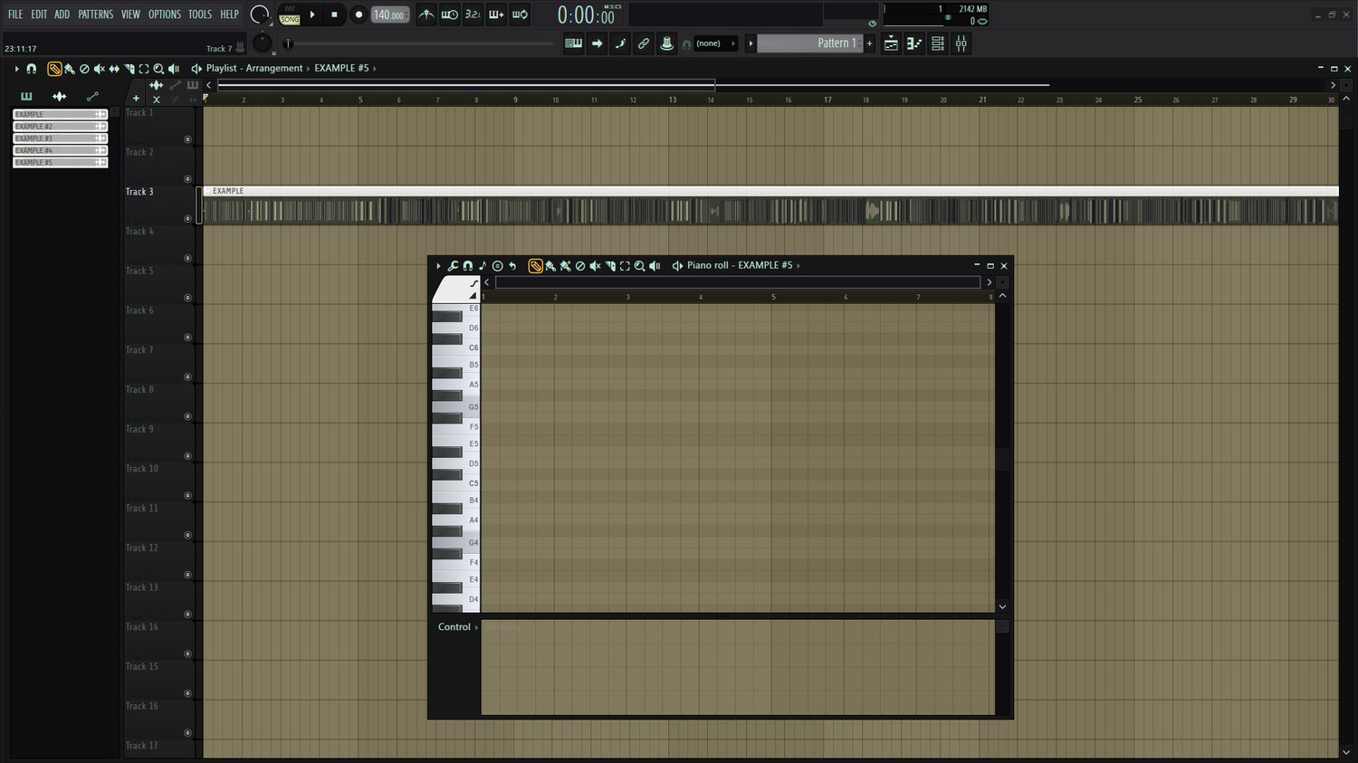Toggle the recording countdown before recording
This screenshot has width=1358, height=763.
tap(473, 14)
